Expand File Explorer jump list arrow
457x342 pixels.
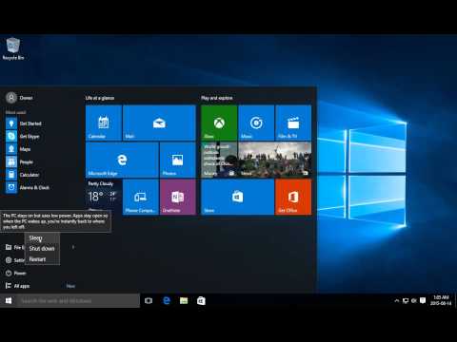point(73,247)
